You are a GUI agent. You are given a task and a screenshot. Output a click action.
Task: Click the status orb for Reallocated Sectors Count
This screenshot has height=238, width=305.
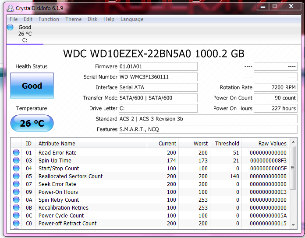tap(16, 176)
